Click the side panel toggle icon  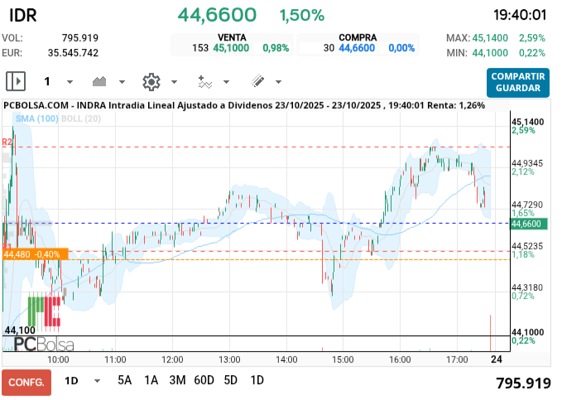point(16,81)
